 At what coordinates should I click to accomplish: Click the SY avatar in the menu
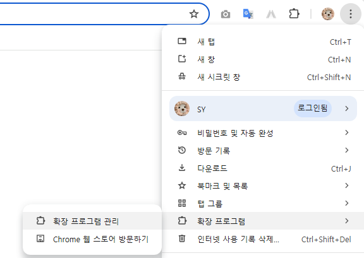pos(182,108)
